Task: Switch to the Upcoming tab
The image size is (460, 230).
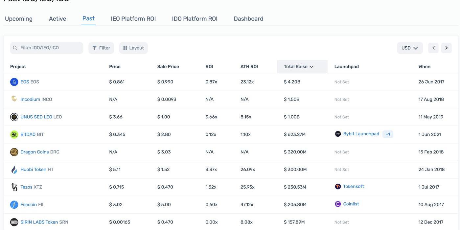Action: click(x=19, y=19)
